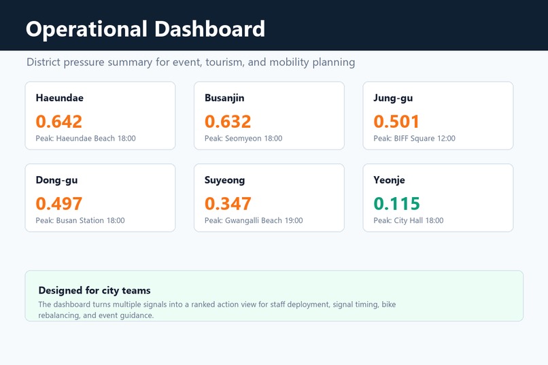Image resolution: width=548 pixels, height=365 pixels.
Task: Click the Suyeong card heading
Action: point(225,180)
